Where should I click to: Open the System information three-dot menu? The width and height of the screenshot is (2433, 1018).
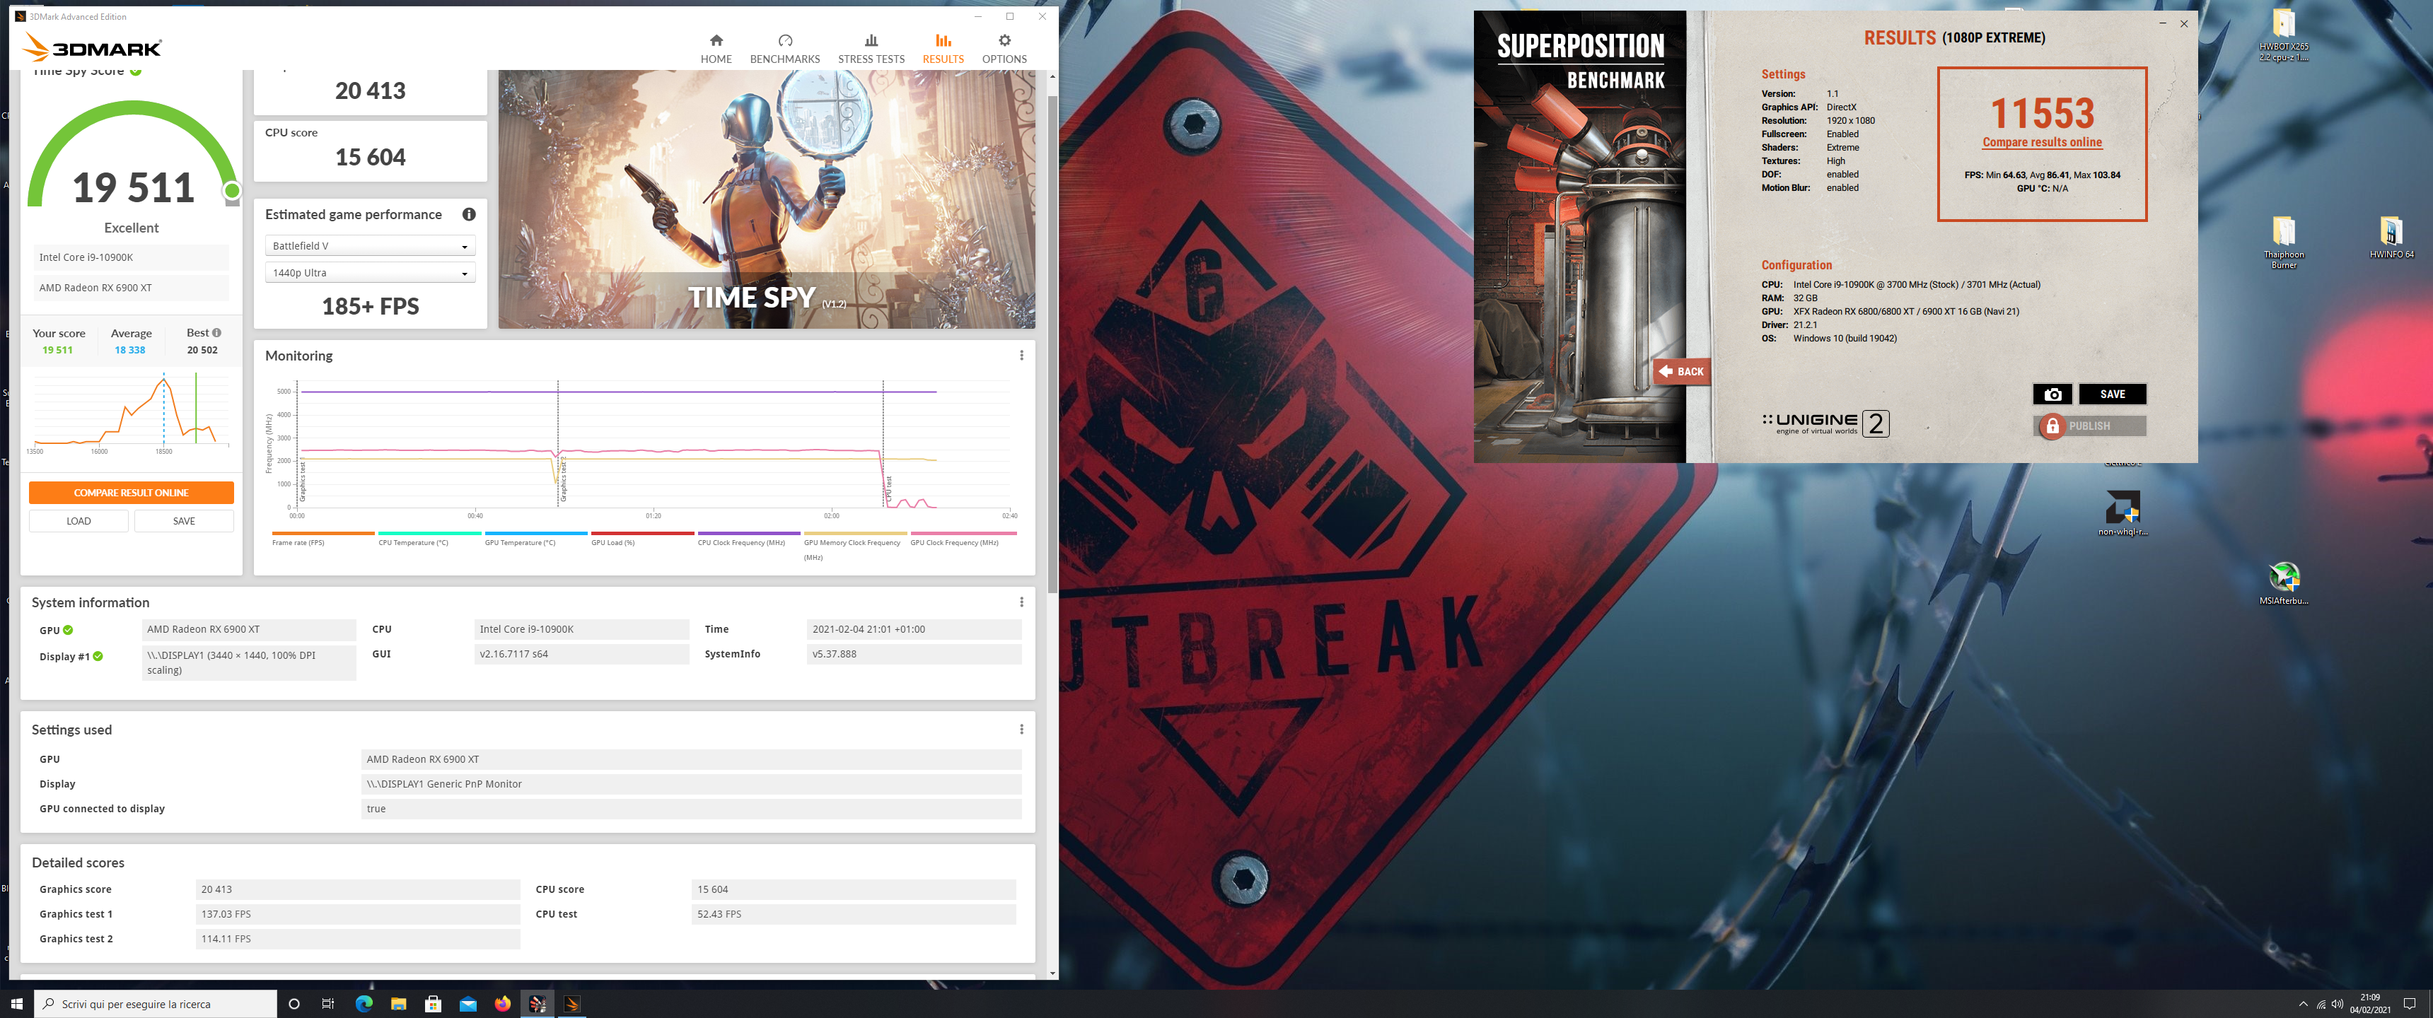coord(1021,602)
